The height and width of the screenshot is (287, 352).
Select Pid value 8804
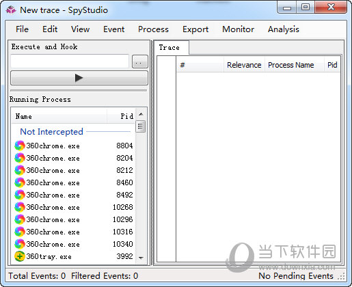point(124,146)
